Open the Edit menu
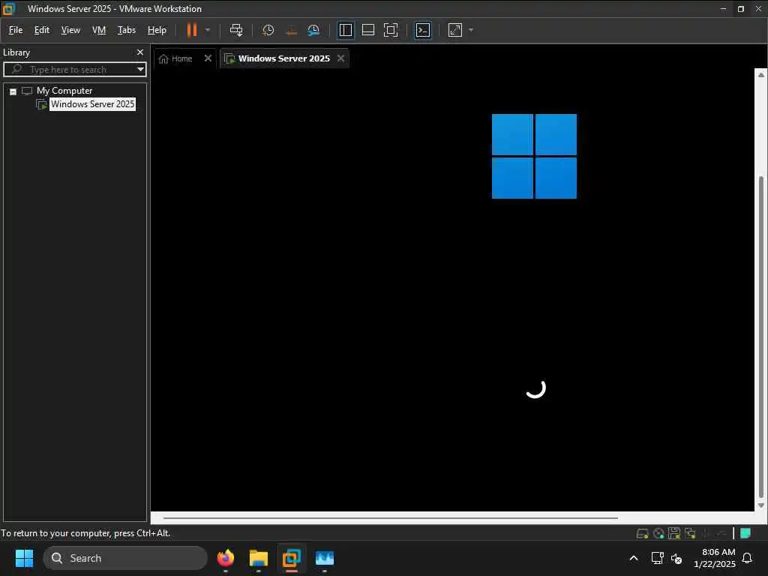 (42, 30)
